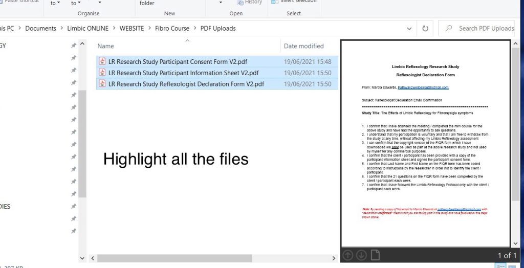Click the search magnifier icon
Viewport: 524px width, 268px height.
click(x=449, y=29)
